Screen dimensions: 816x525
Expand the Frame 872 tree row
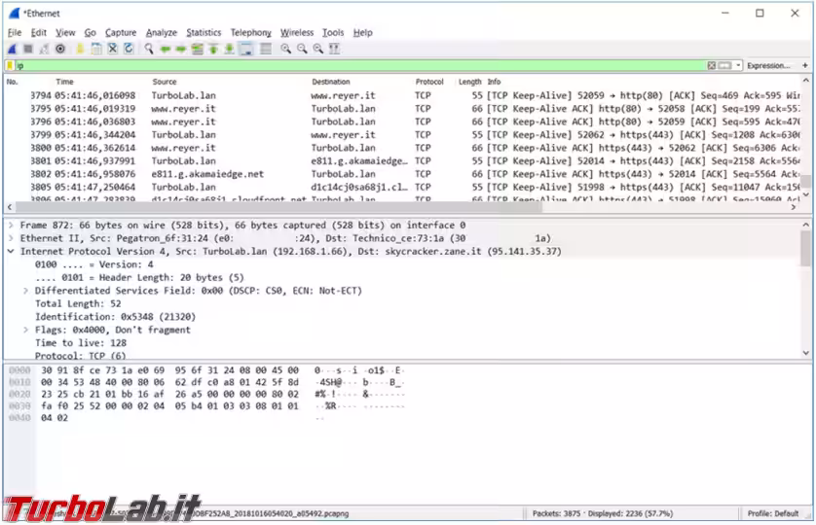[11, 225]
